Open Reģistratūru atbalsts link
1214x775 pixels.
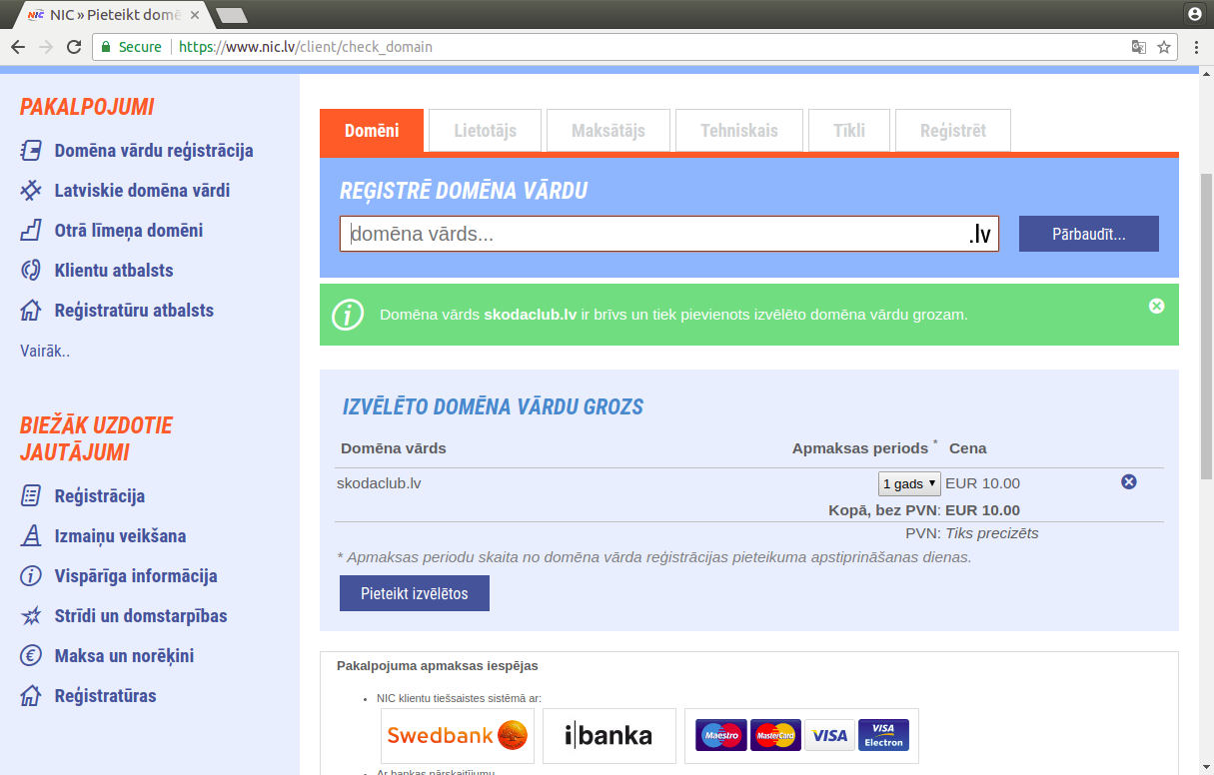[x=134, y=311]
